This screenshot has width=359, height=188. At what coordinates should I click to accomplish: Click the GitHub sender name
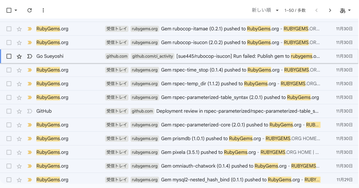coord(44,111)
